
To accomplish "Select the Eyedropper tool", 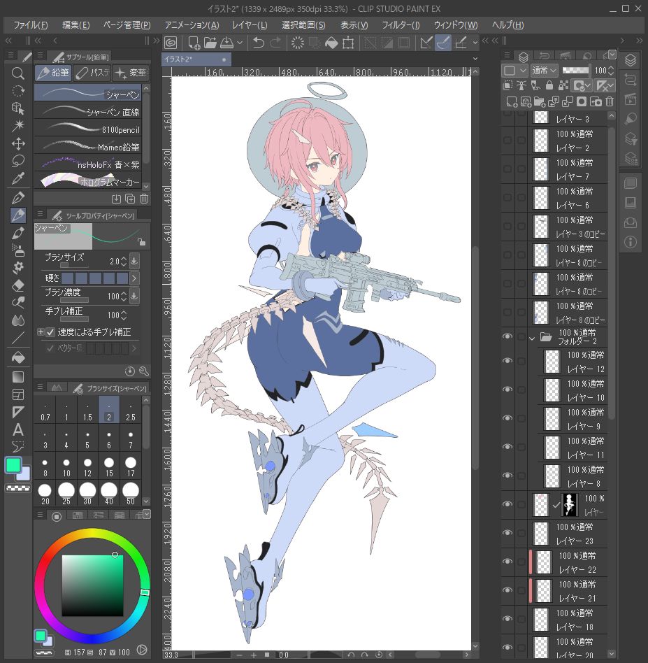I will tap(17, 179).
